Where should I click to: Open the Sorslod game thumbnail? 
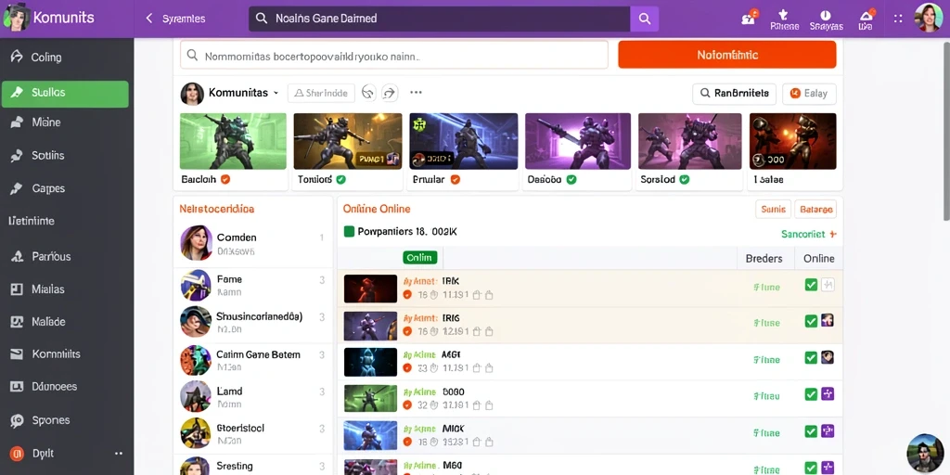click(690, 141)
